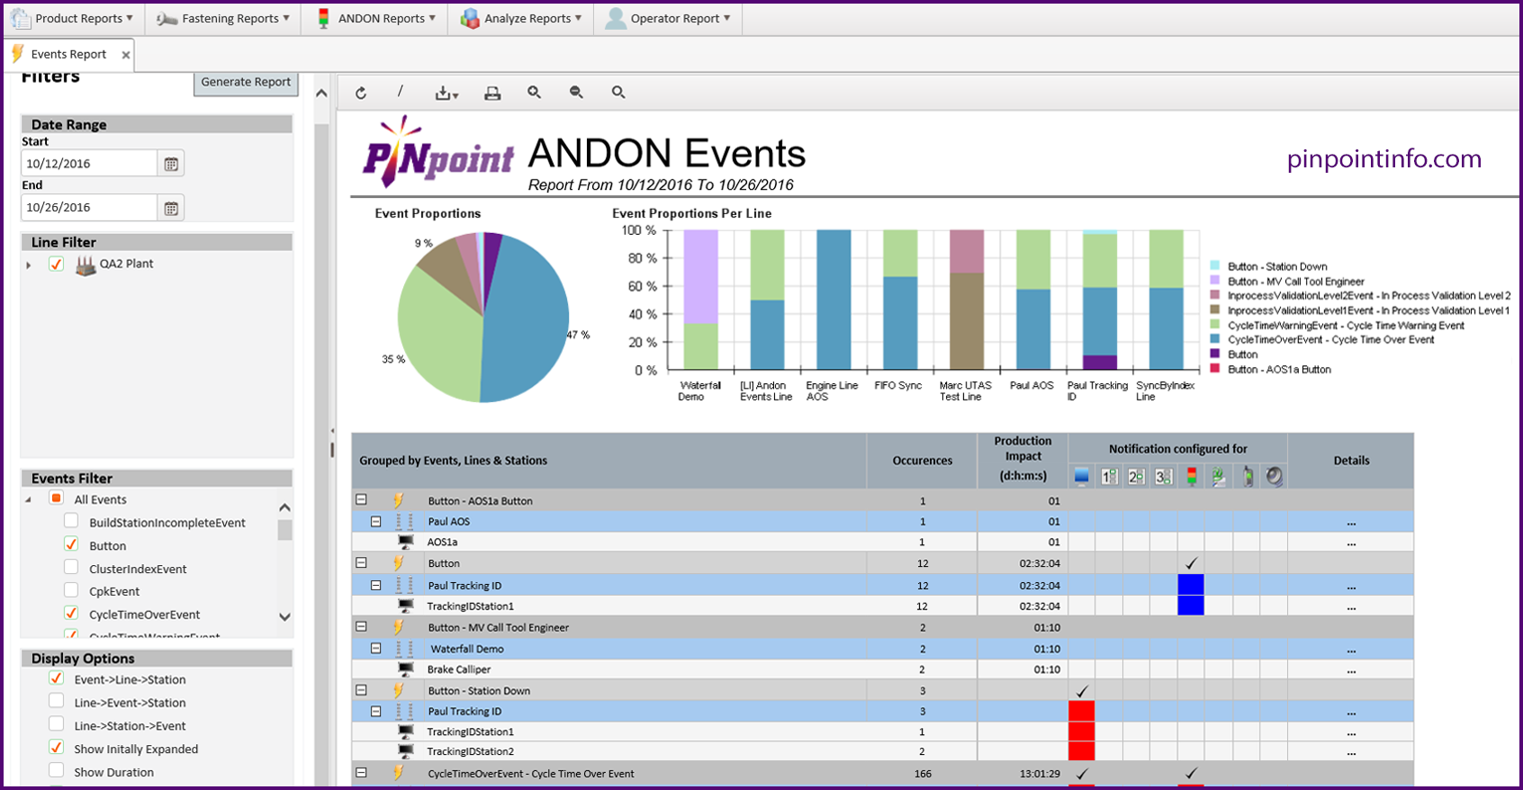Visit the pinpointinfo.com link
1523x790 pixels.
coord(1384,159)
